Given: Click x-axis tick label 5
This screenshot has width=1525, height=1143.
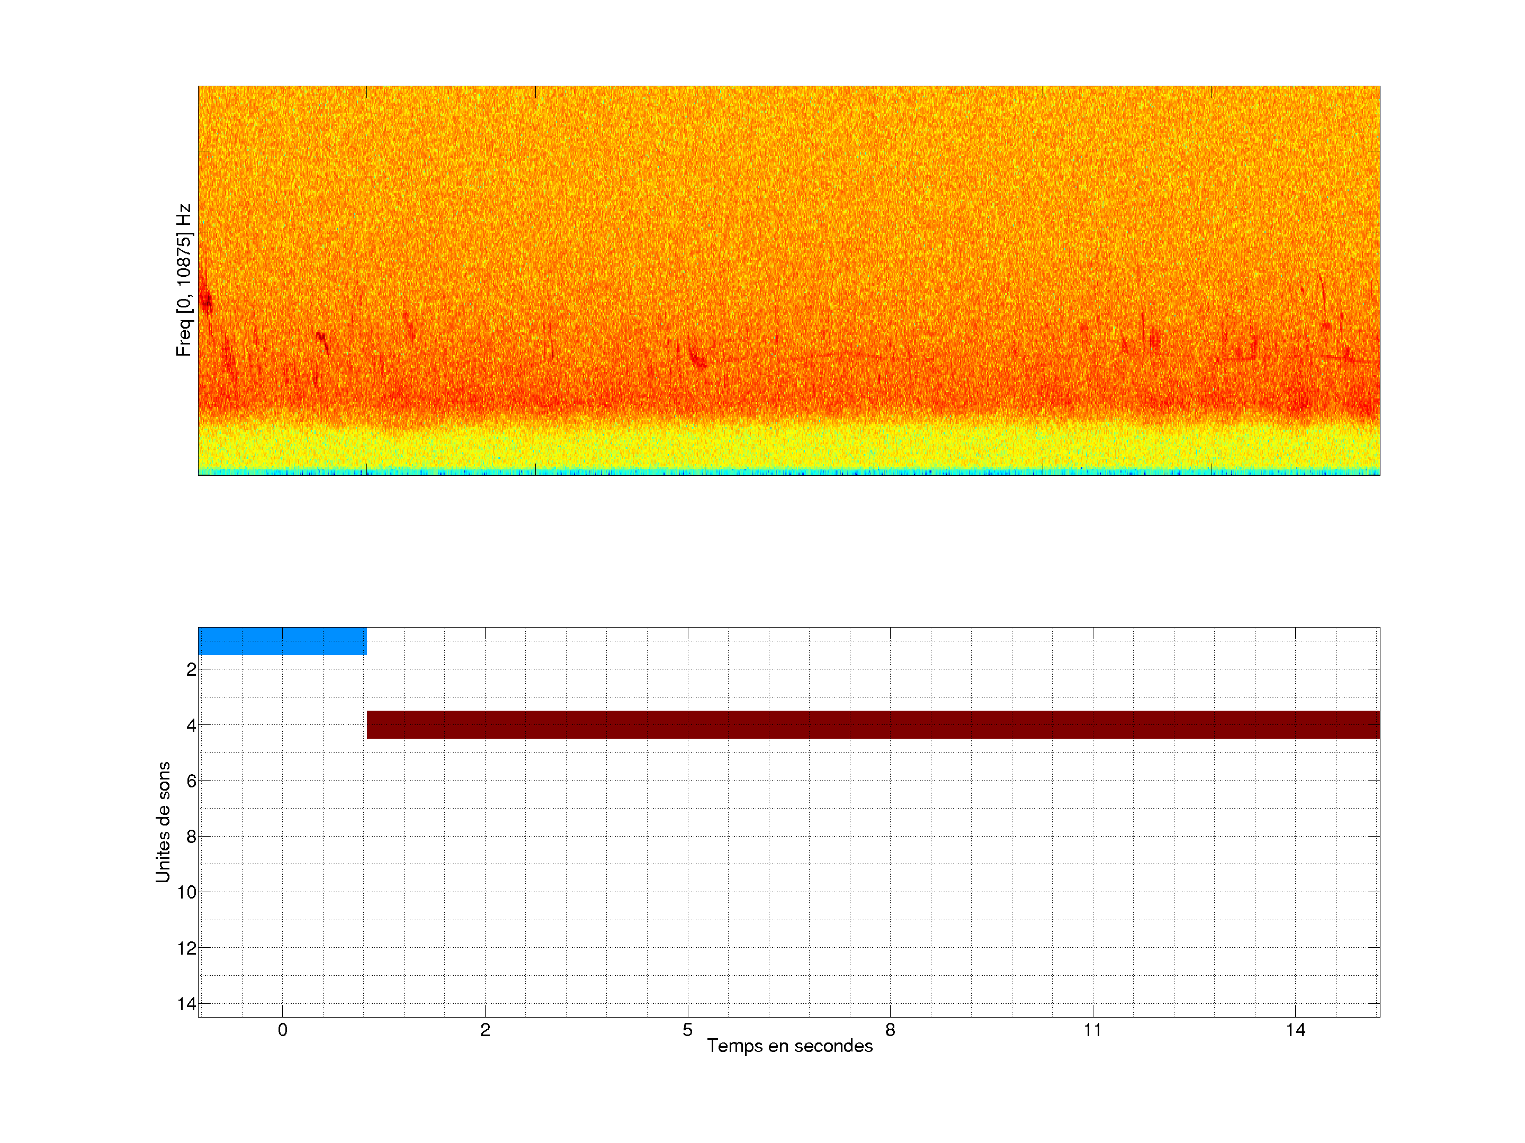Looking at the screenshot, I should 687,1030.
